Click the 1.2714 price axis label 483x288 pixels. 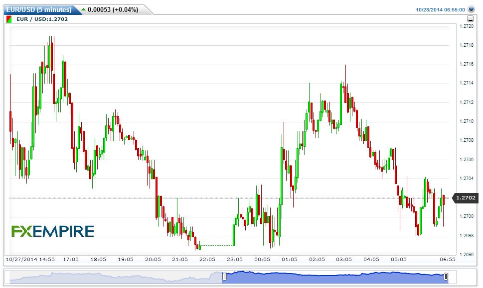(467, 83)
